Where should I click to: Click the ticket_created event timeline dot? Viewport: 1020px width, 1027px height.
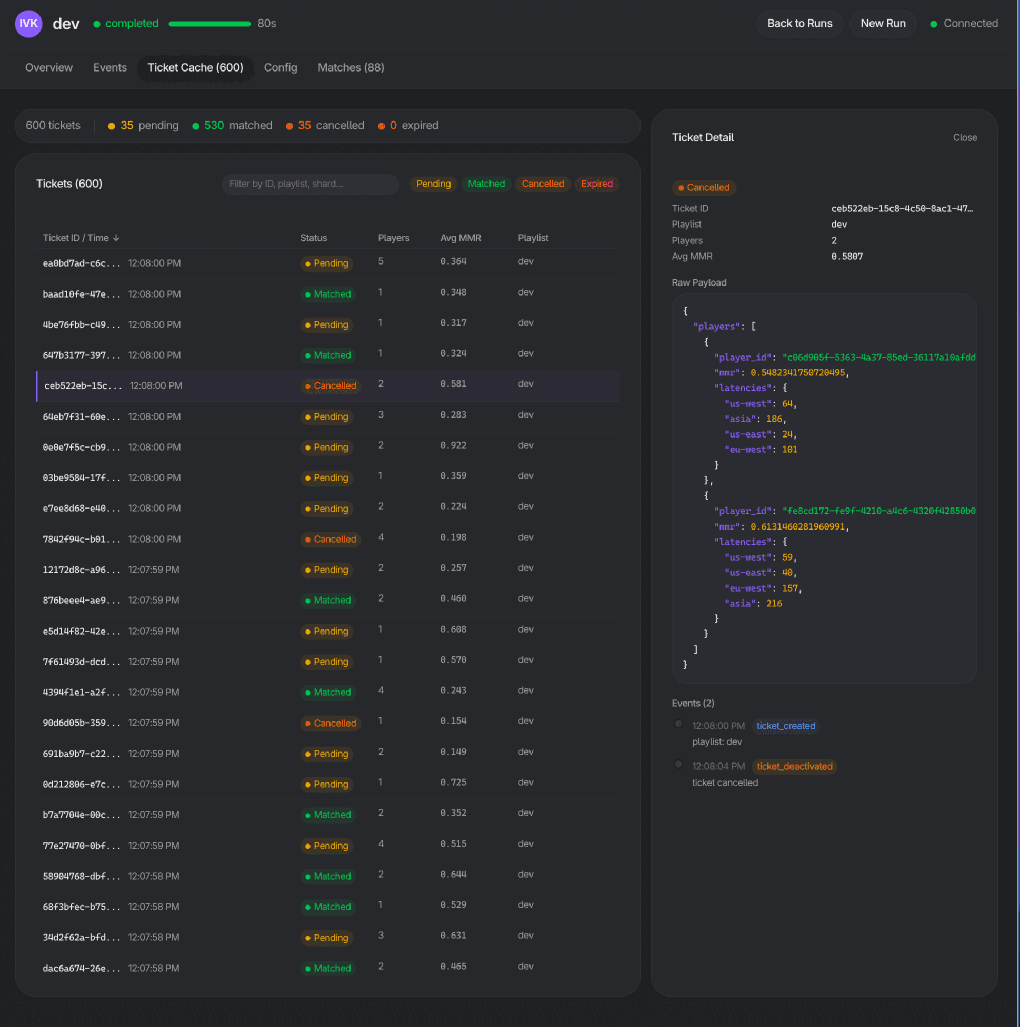pos(678,724)
